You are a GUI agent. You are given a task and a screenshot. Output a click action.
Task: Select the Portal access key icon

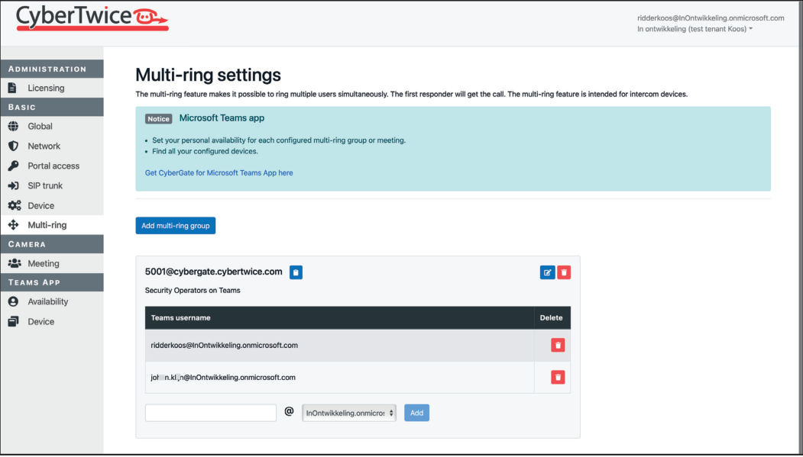coord(13,166)
